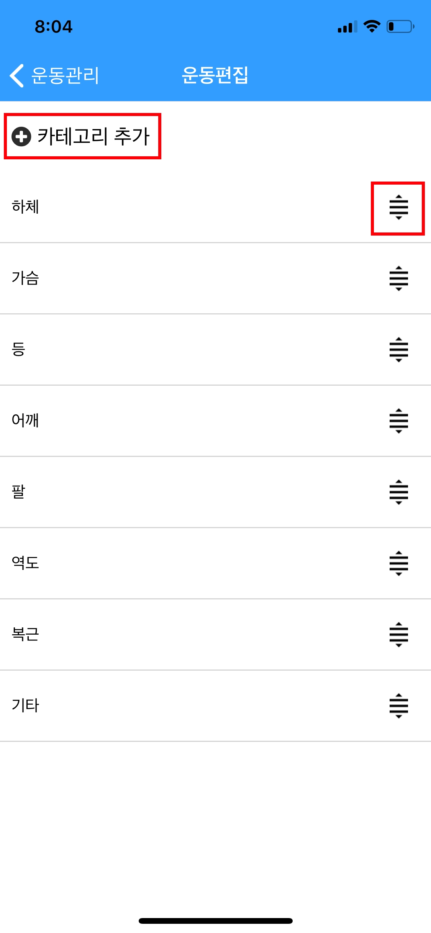Tap the reorder handle for 등
The image size is (431, 933).
pos(398,350)
